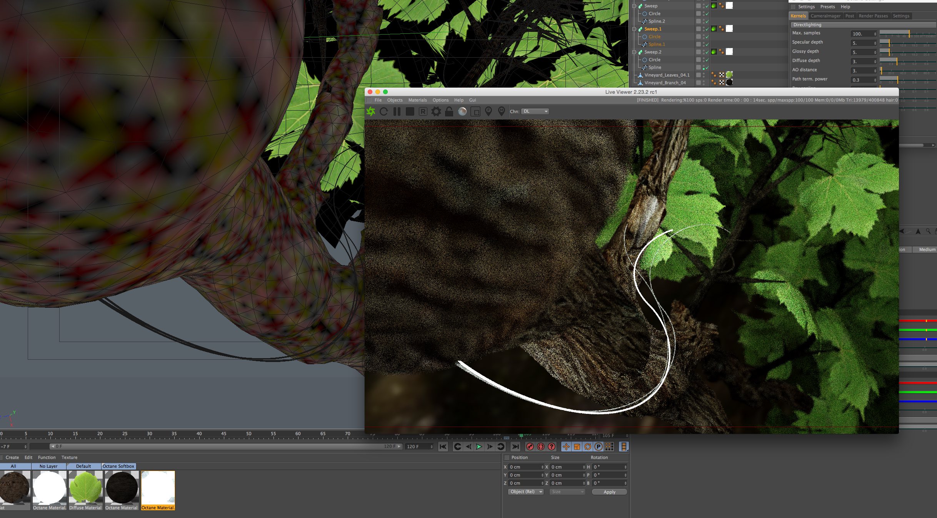Toggle the Sweep.1 green enable dot
This screenshot has width=937, height=518.
tap(714, 29)
